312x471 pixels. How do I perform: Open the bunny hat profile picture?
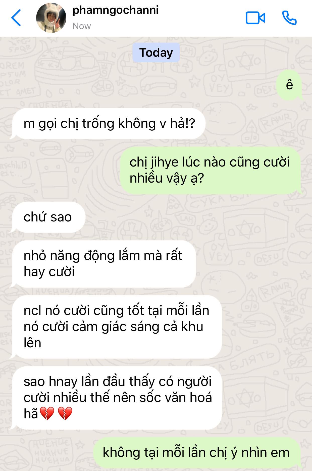[51, 18]
